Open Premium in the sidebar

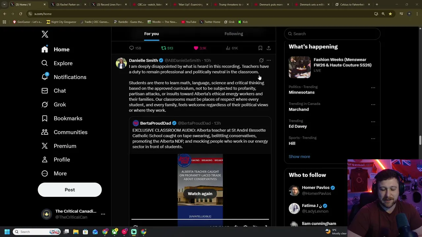(x=59, y=146)
